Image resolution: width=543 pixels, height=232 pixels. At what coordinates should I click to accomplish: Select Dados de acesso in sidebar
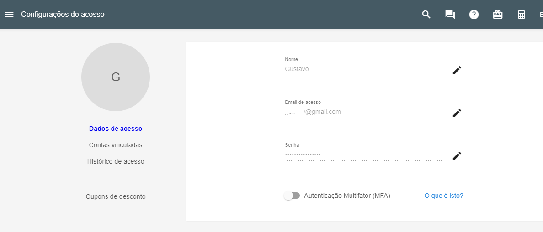(116, 129)
